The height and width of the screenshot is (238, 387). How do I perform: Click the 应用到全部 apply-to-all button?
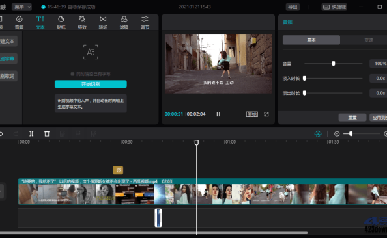[x=379, y=118]
